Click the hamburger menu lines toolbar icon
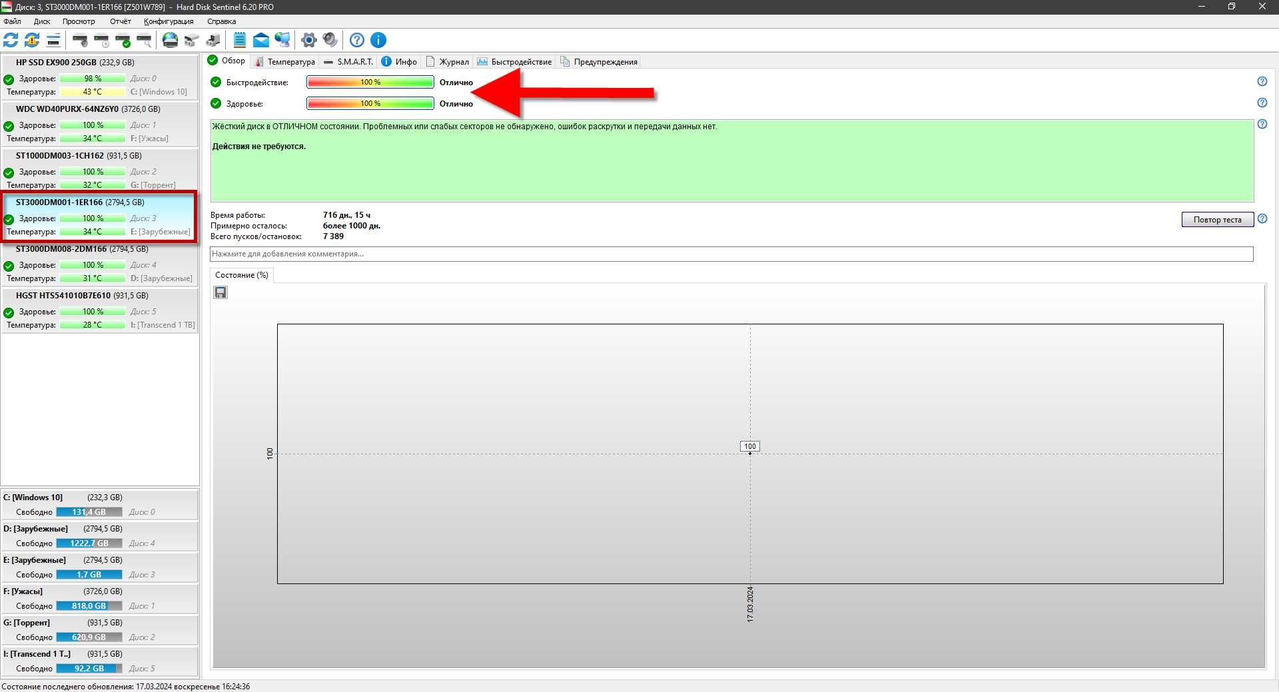Screen dimensions: 1279x692 coord(53,40)
